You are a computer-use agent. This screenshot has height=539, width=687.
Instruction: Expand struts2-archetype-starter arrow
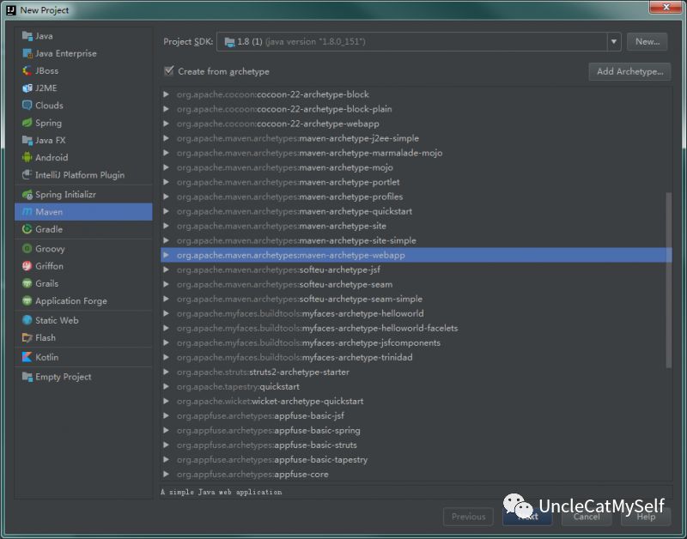pos(166,372)
